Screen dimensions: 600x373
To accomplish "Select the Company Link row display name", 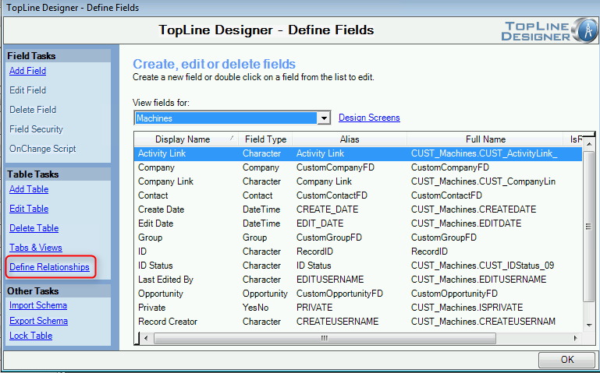I will 165,181.
